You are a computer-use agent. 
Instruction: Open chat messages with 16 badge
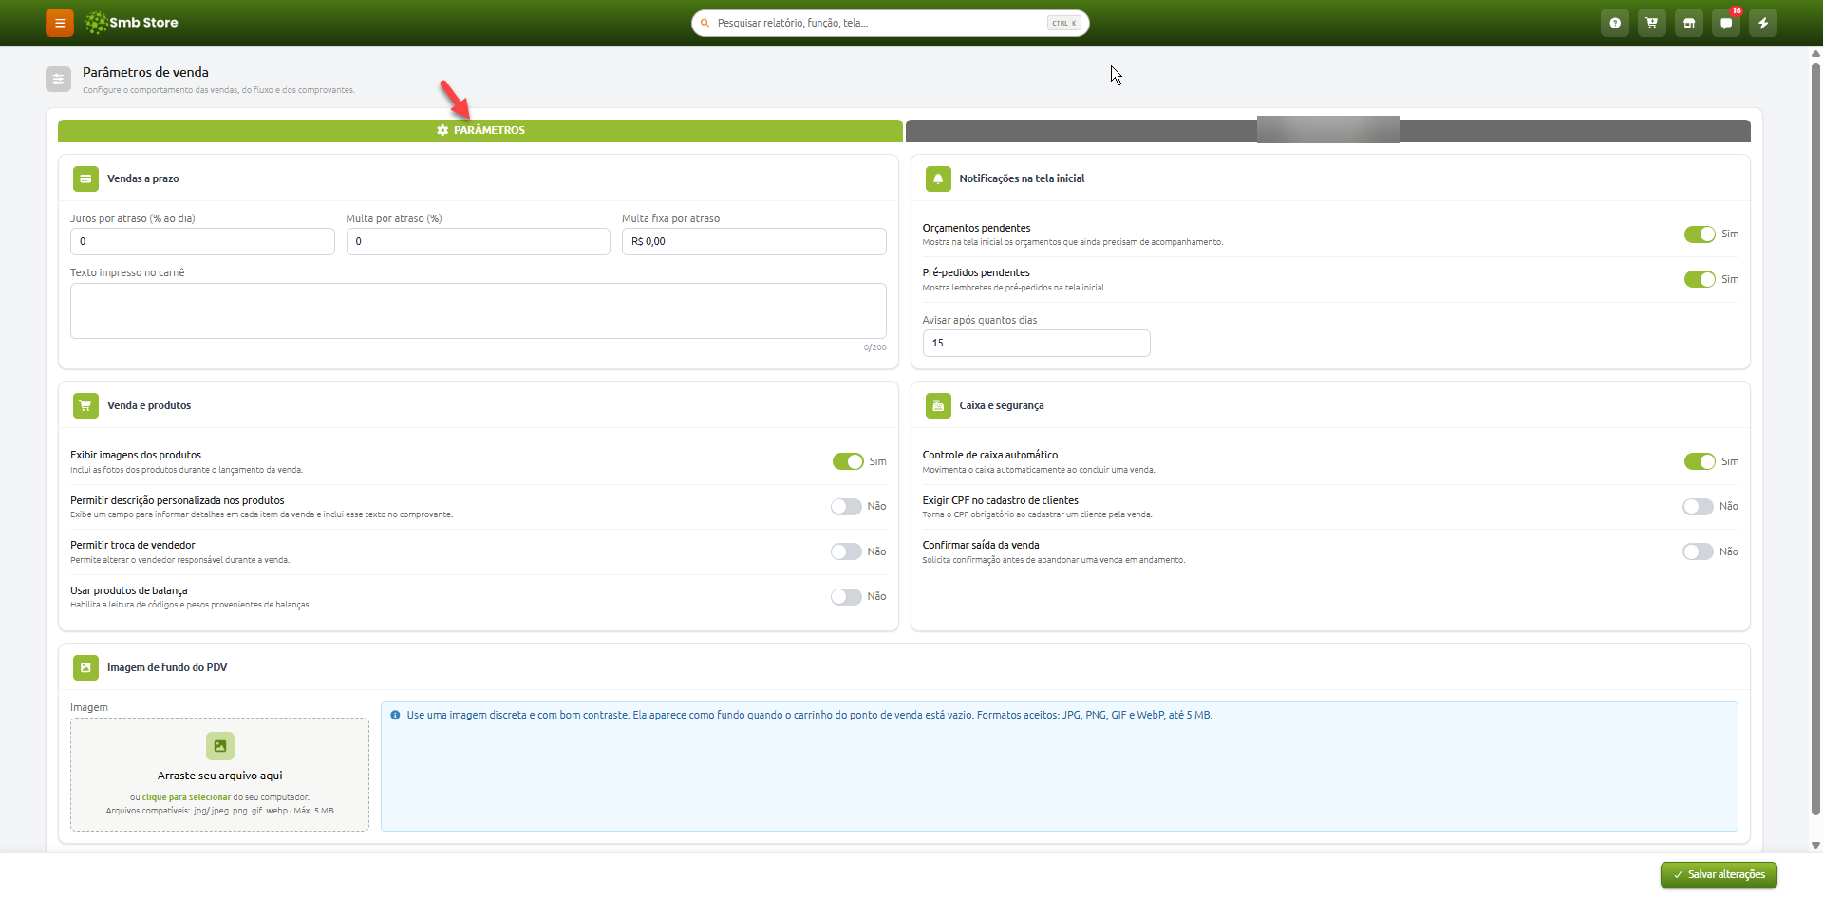point(1726,23)
